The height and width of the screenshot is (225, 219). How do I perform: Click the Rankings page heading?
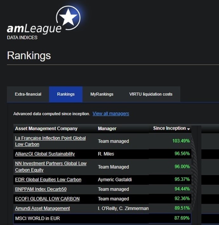coord(29,56)
